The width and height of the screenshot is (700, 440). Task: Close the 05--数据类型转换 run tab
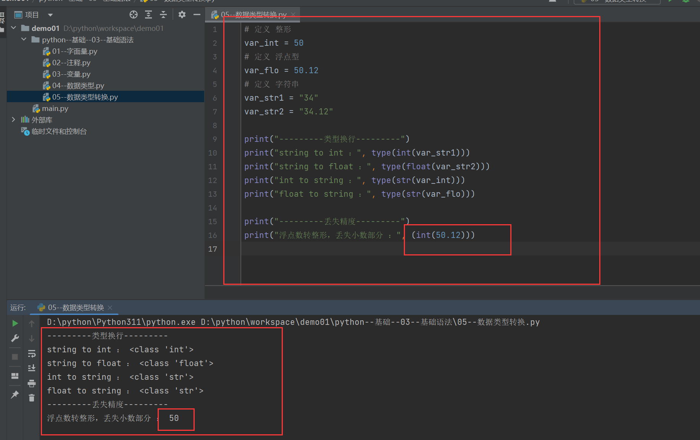110,308
